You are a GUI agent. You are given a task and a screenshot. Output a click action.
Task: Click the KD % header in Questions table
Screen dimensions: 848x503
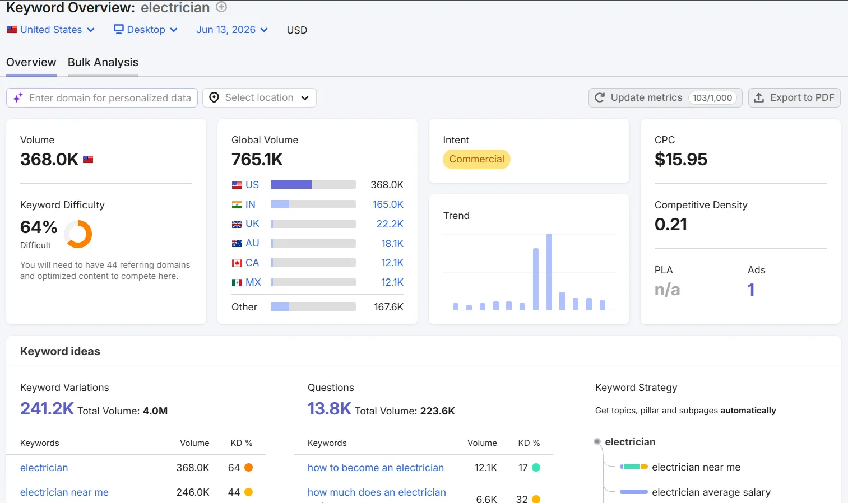529,443
